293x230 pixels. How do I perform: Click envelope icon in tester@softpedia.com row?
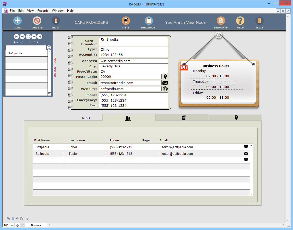coord(246,153)
